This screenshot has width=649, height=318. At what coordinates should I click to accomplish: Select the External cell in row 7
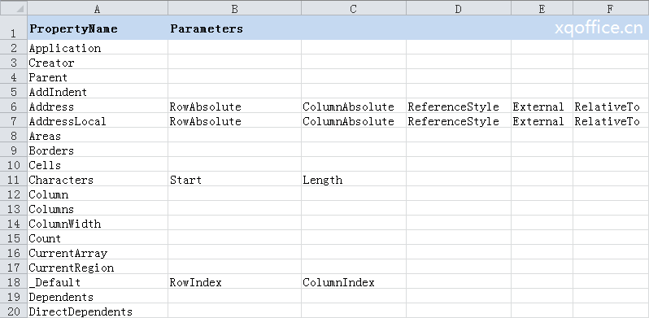(542, 121)
